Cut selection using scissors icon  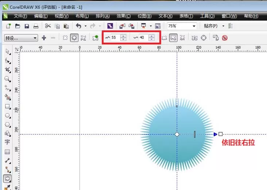point(48,26)
